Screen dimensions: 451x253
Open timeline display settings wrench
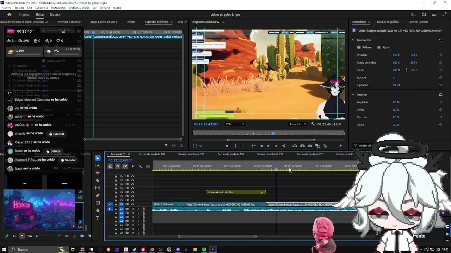coord(140,166)
